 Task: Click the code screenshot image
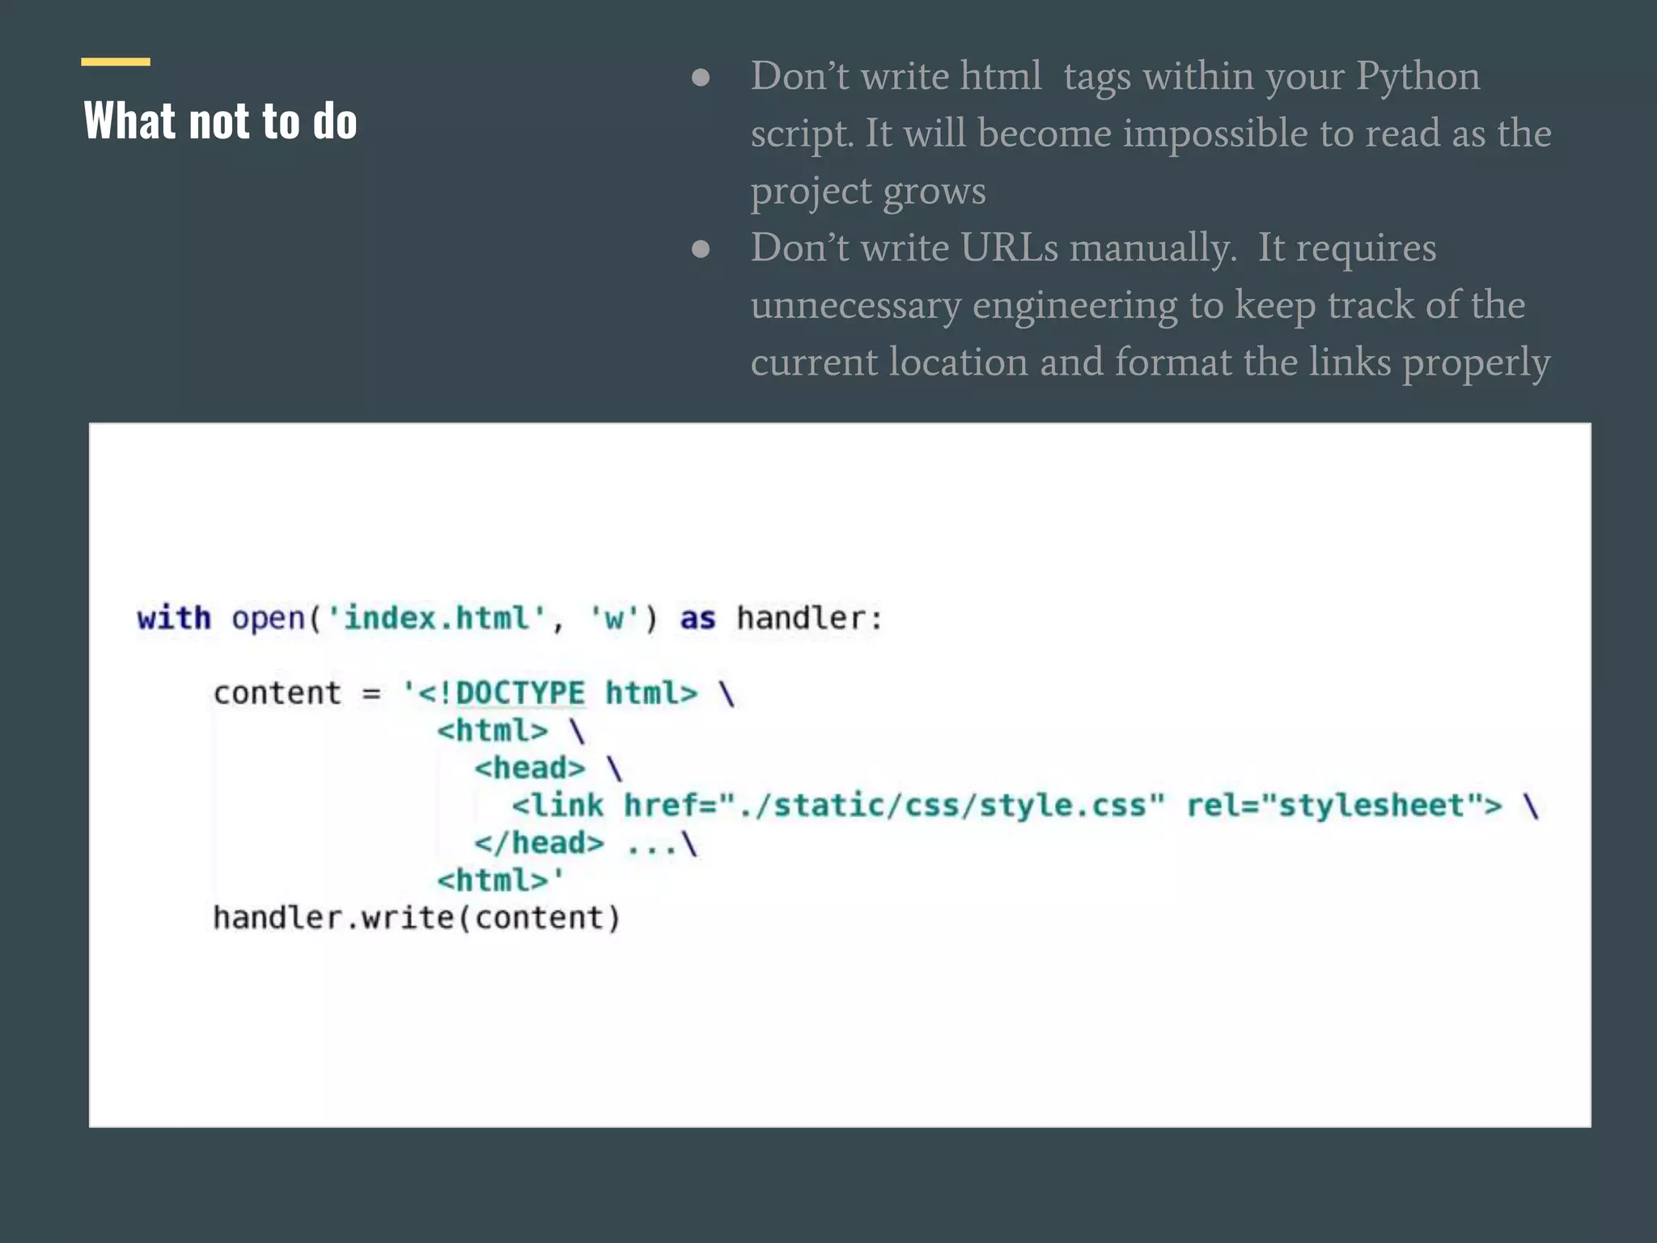point(840,775)
